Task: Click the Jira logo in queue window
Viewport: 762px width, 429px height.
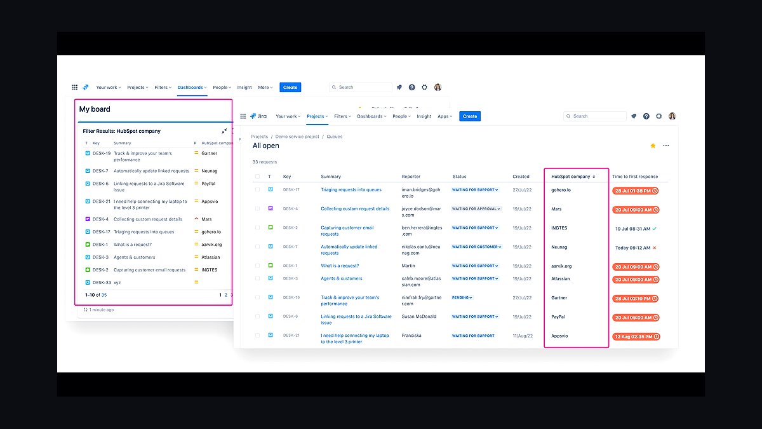Action: [x=258, y=116]
